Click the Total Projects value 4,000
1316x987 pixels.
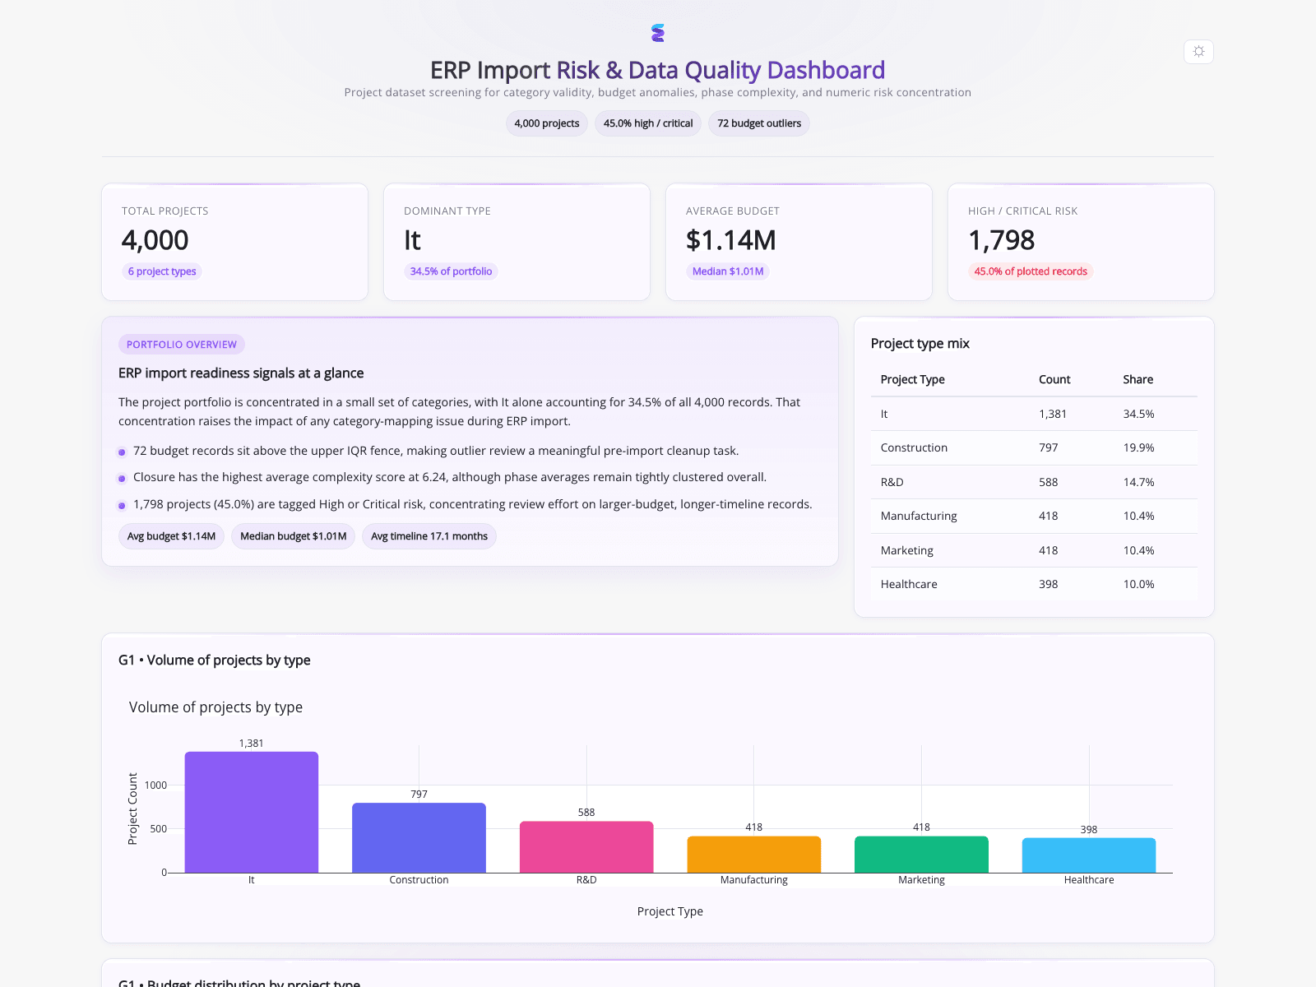coord(155,240)
